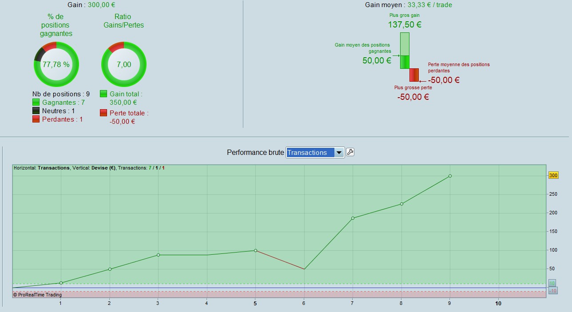Click the equity curve point at transaction 3
Image resolution: width=572 pixels, height=312 pixels.
158,255
